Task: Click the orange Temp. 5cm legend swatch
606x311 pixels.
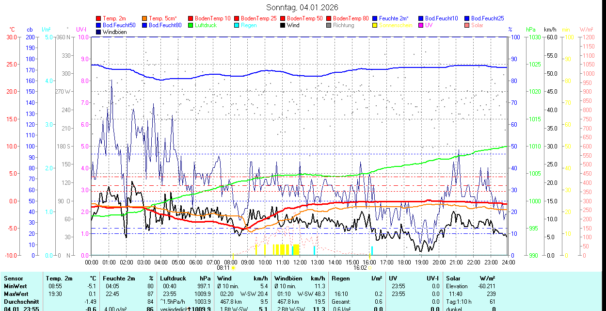Action: click(x=145, y=18)
